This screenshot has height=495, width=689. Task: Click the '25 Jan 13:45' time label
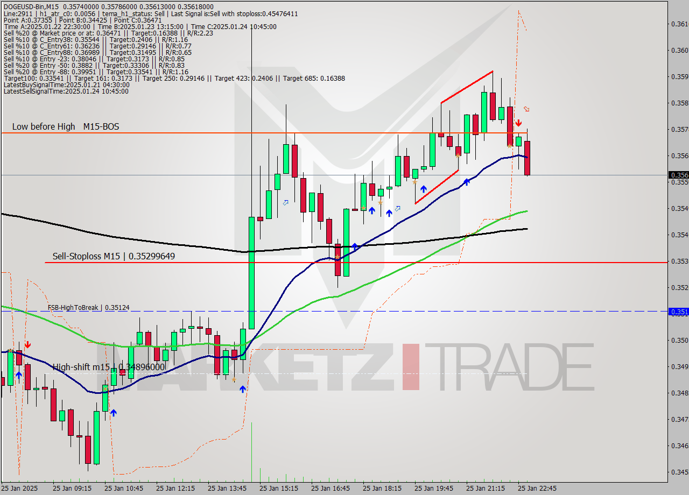[227, 489]
